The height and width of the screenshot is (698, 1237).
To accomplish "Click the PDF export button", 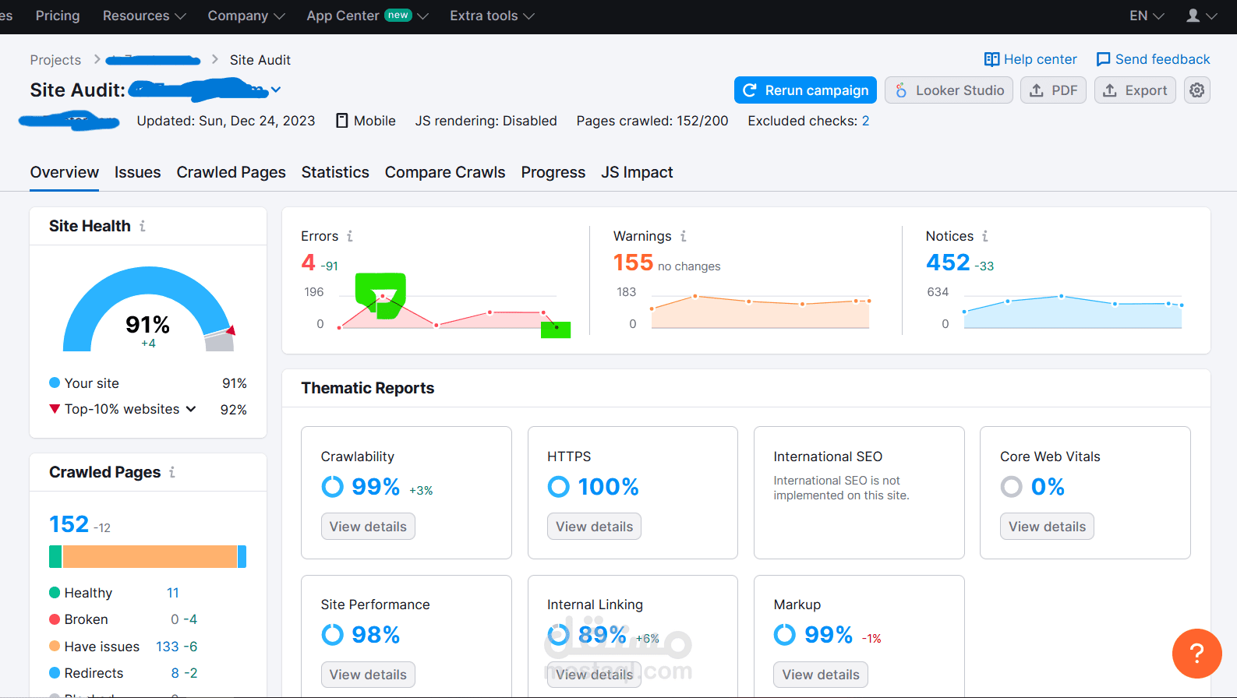I will coord(1053,90).
